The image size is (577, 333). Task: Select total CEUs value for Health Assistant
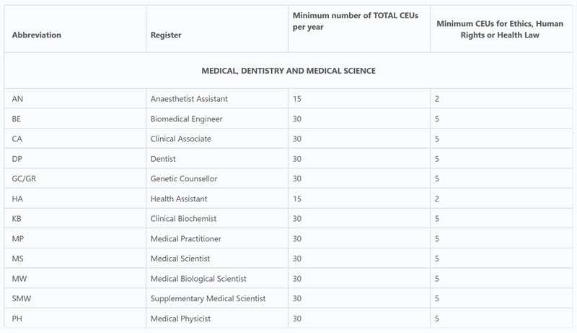coord(297,199)
